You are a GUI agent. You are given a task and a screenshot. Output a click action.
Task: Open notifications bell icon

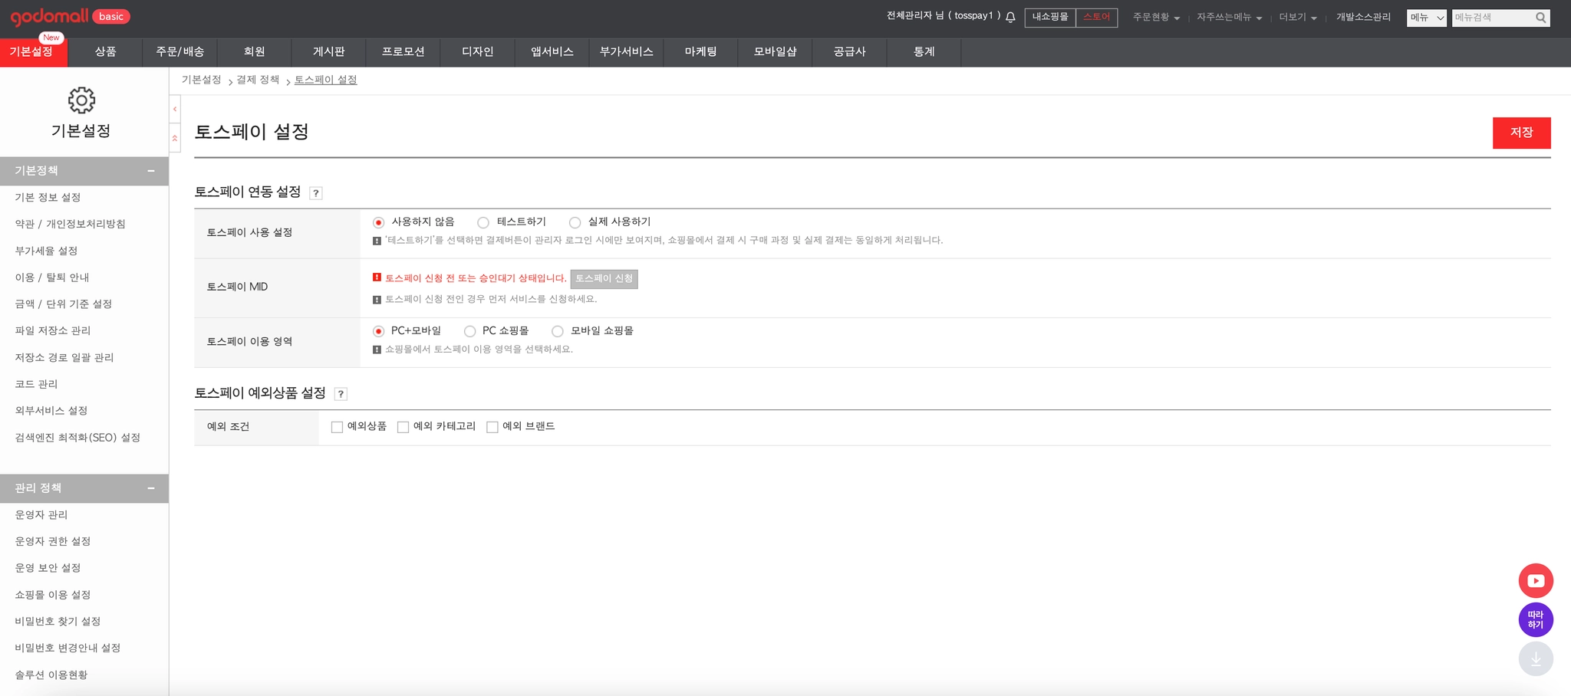[1010, 17]
